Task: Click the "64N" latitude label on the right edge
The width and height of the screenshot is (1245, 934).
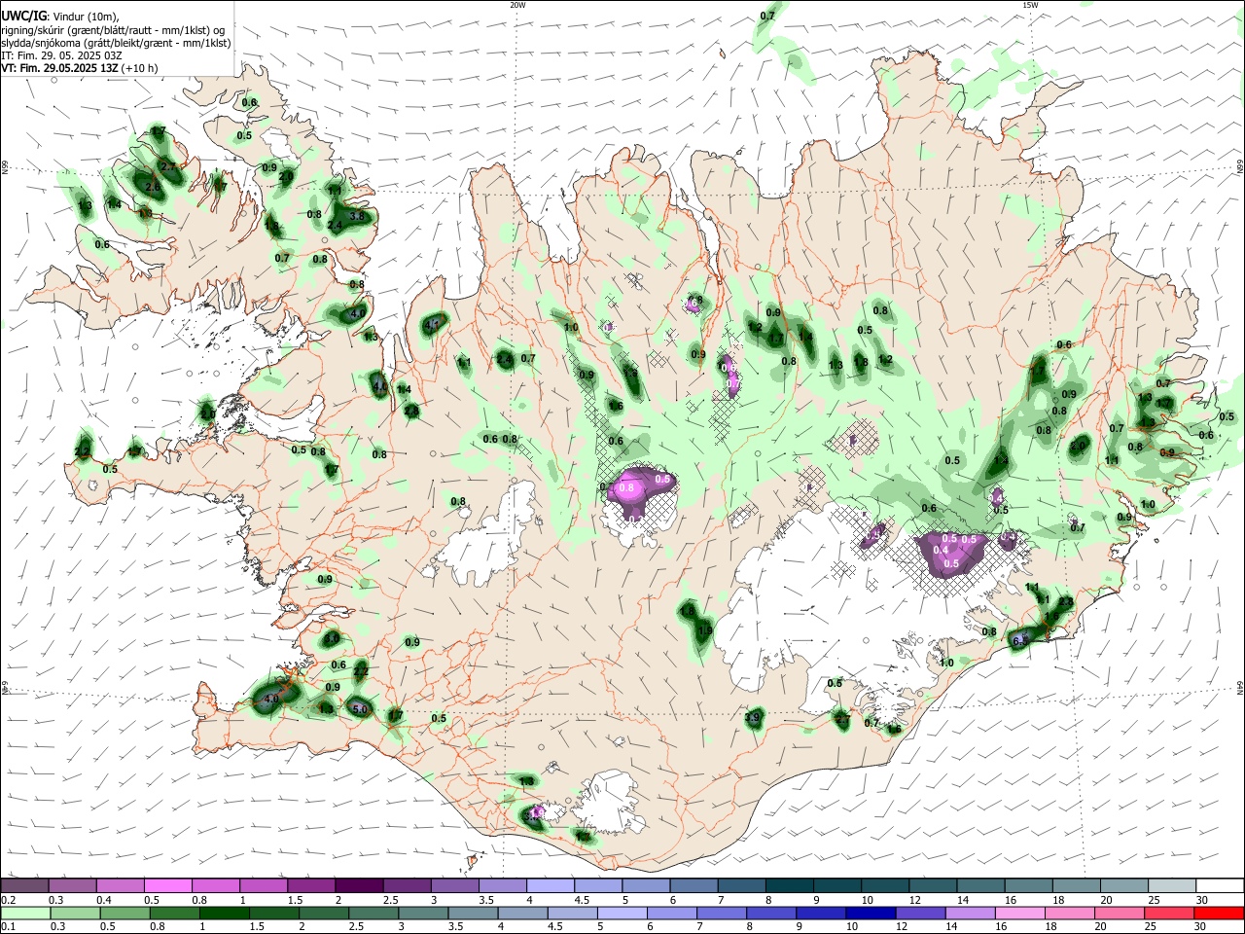Action: (1240, 687)
